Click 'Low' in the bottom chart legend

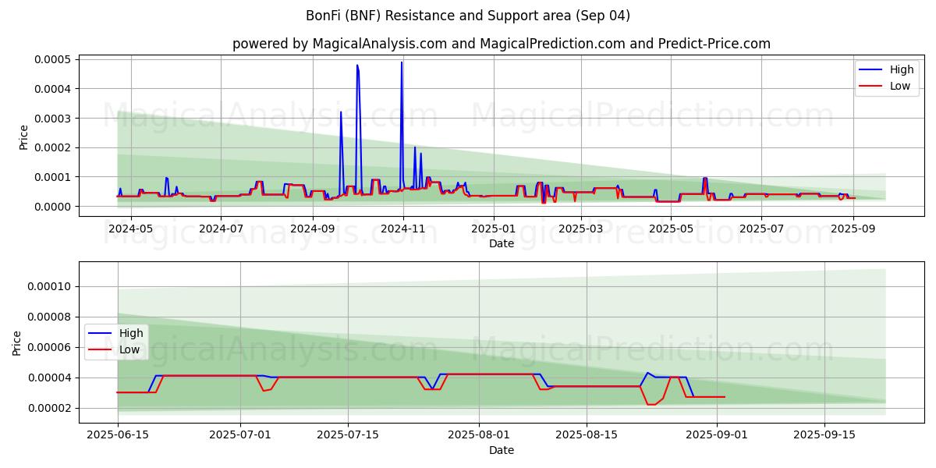coord(129,349)
